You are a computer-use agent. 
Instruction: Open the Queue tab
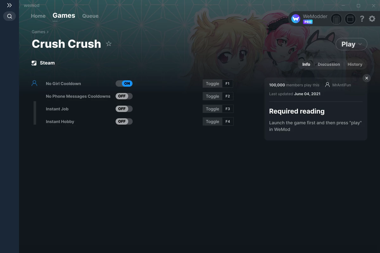point(90,16)
